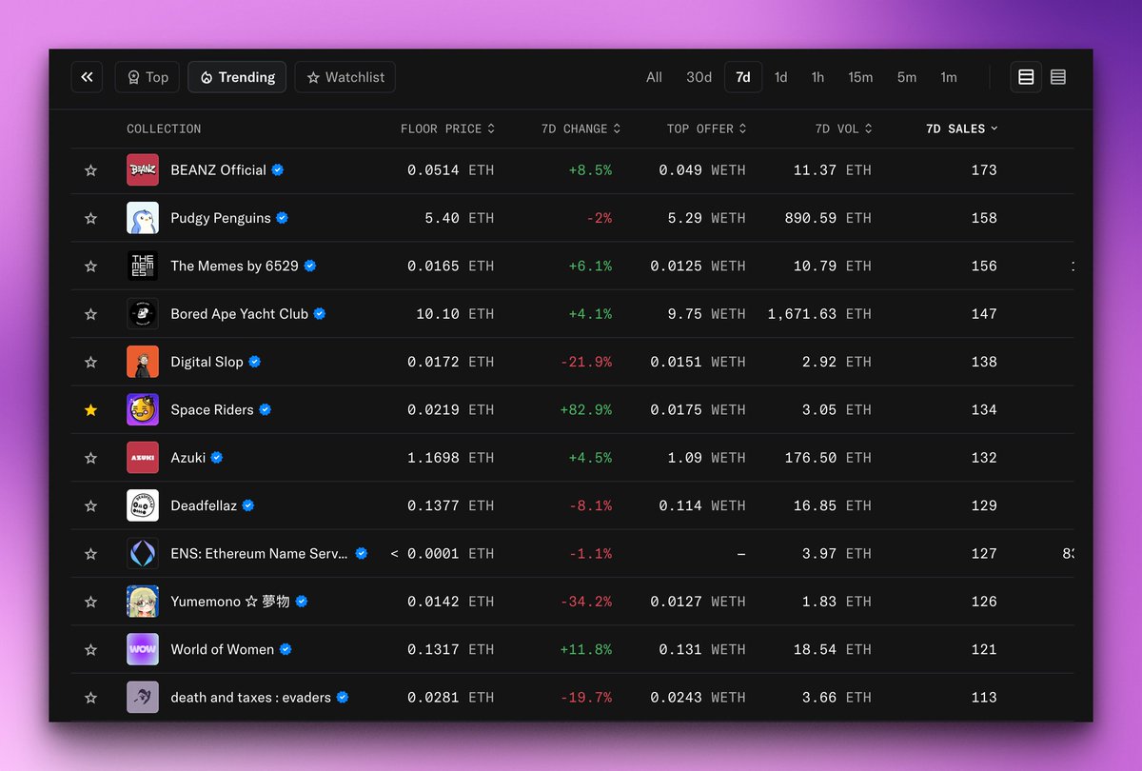The width and height of the screenshot is (1142, 771).
Task: Click verified badge next to Pudgy Penguins
Action: coord(282,218)
